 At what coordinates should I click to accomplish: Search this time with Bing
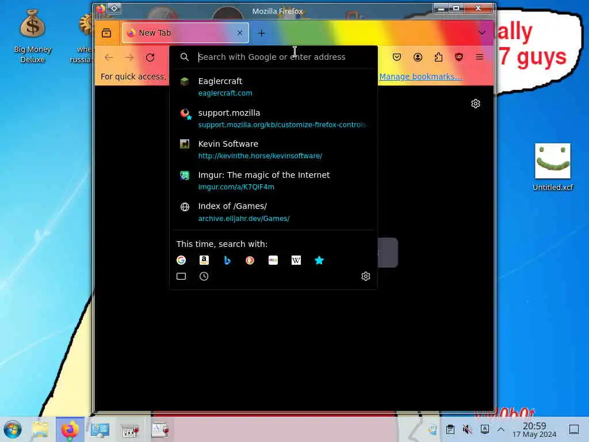pos(227,260)
